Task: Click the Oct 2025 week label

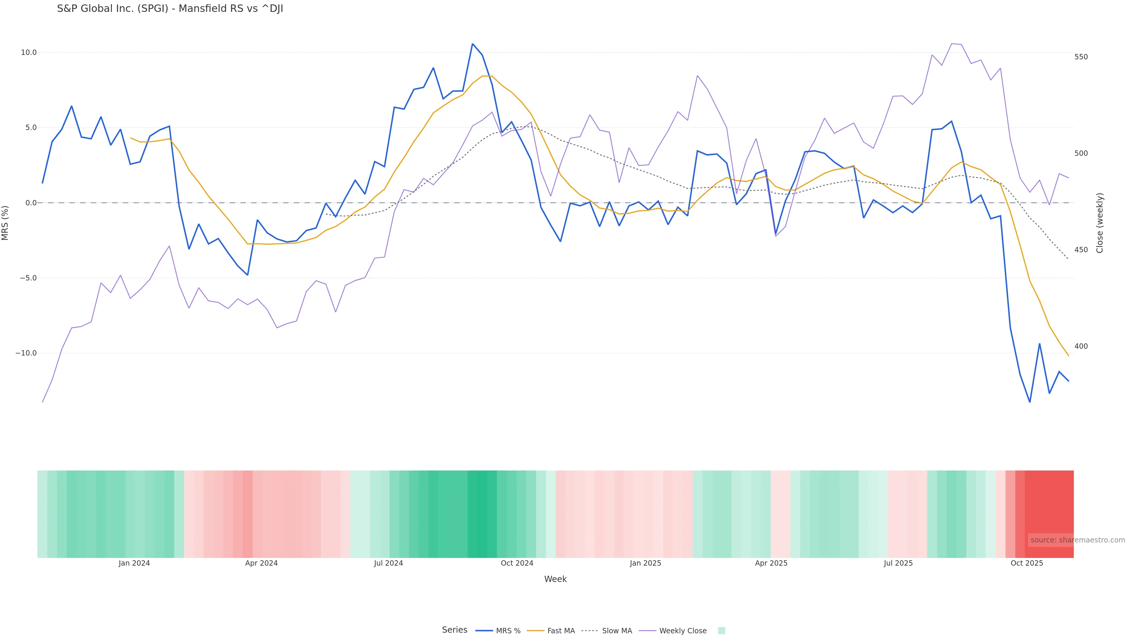Action: coord(1027,564)
